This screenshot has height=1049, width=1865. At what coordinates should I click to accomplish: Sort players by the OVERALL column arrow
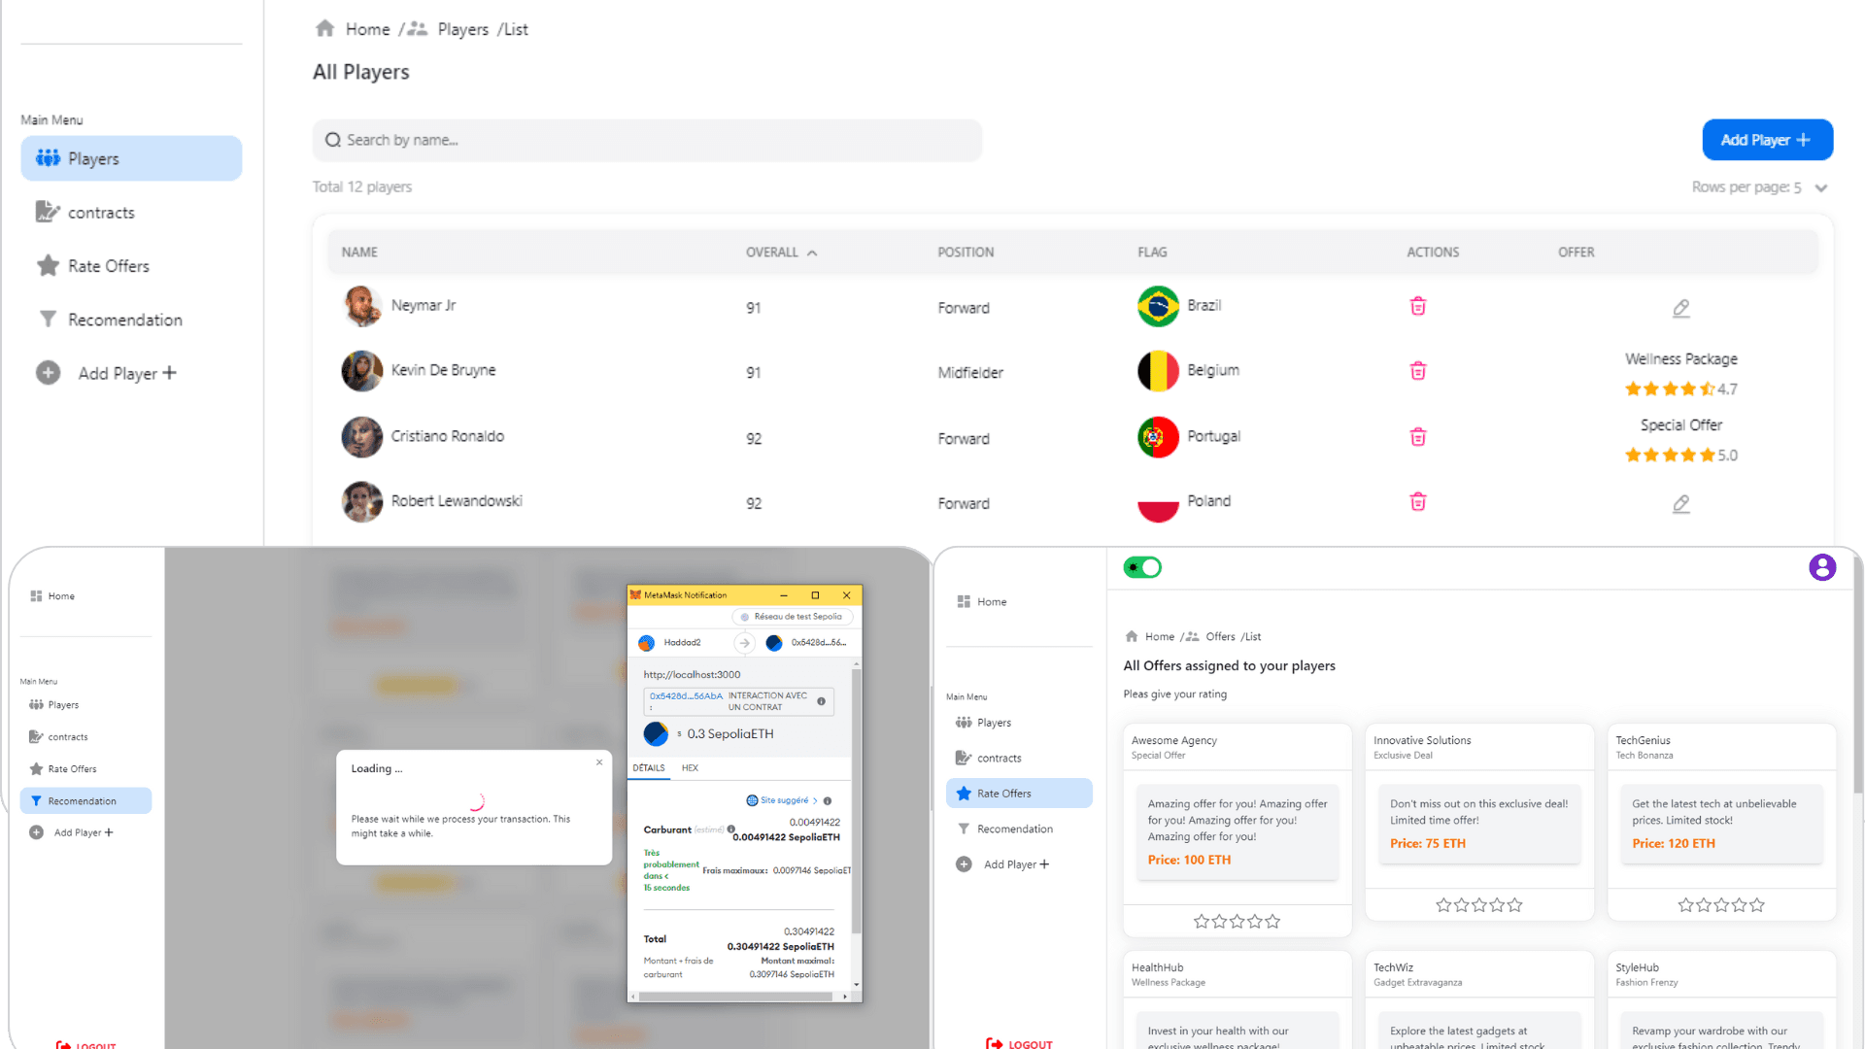pyautogui.click(x=812, y=253)
